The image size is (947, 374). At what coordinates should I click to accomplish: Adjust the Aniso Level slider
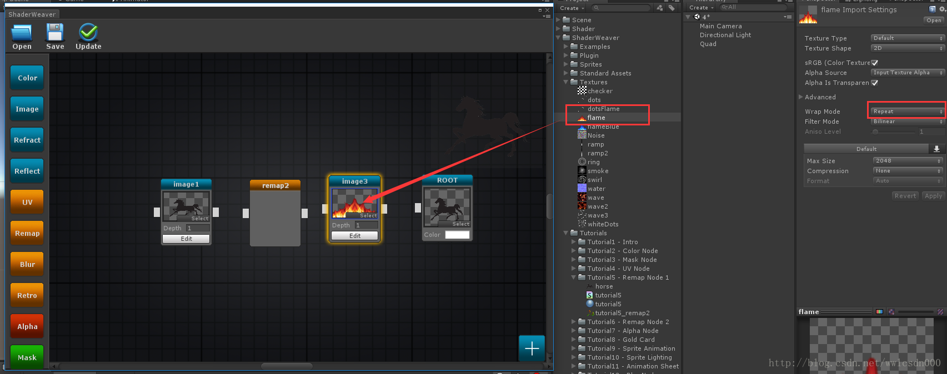(x=893, y=132)
